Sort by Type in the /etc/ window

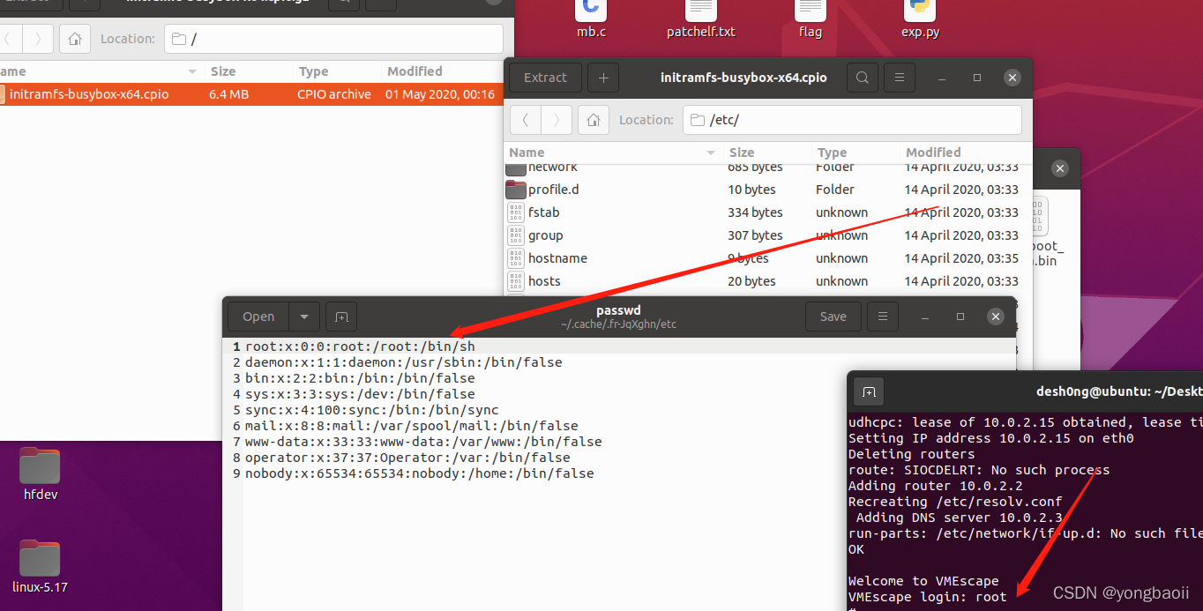[854, 153]
